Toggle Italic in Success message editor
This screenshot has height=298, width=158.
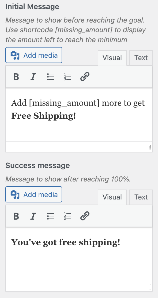point(33,216)
